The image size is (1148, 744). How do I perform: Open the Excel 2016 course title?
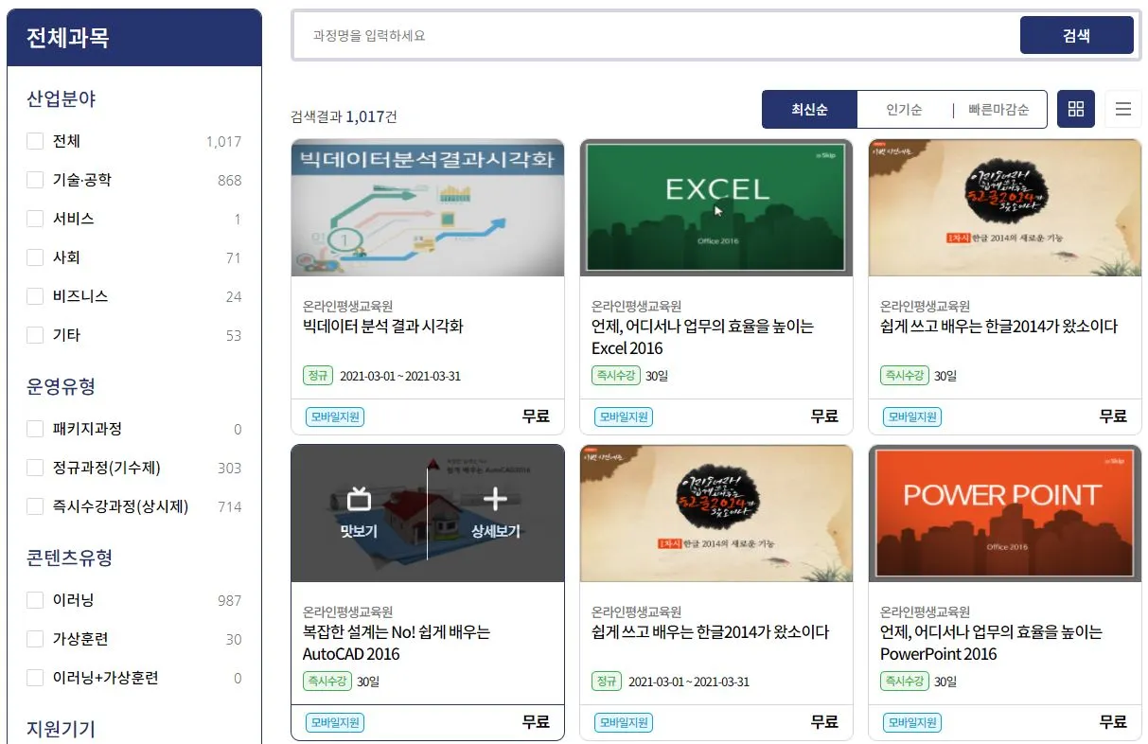pos(702,337)
